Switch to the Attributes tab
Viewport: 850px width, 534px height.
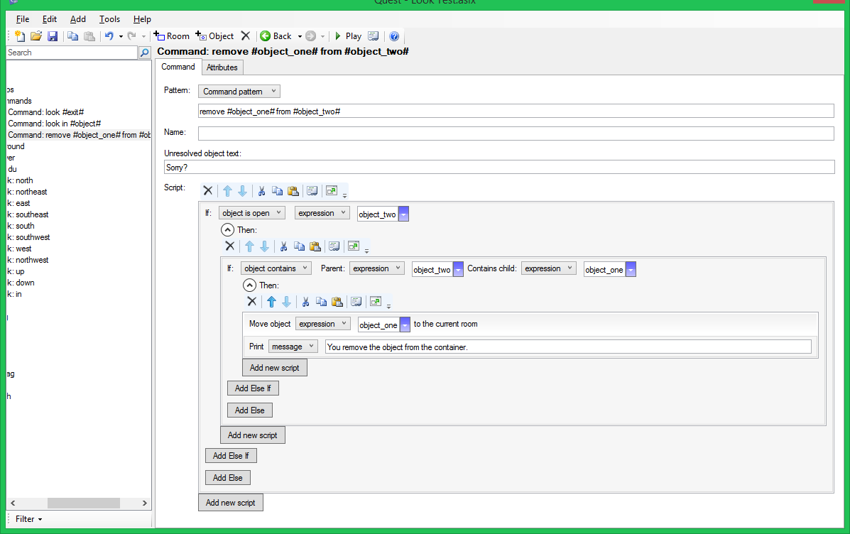(x=222, y=67)
